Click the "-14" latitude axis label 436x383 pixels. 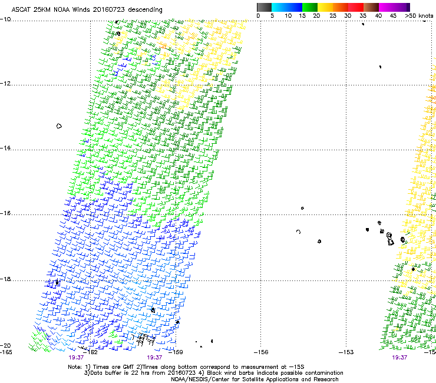click(x=5, y=148)
